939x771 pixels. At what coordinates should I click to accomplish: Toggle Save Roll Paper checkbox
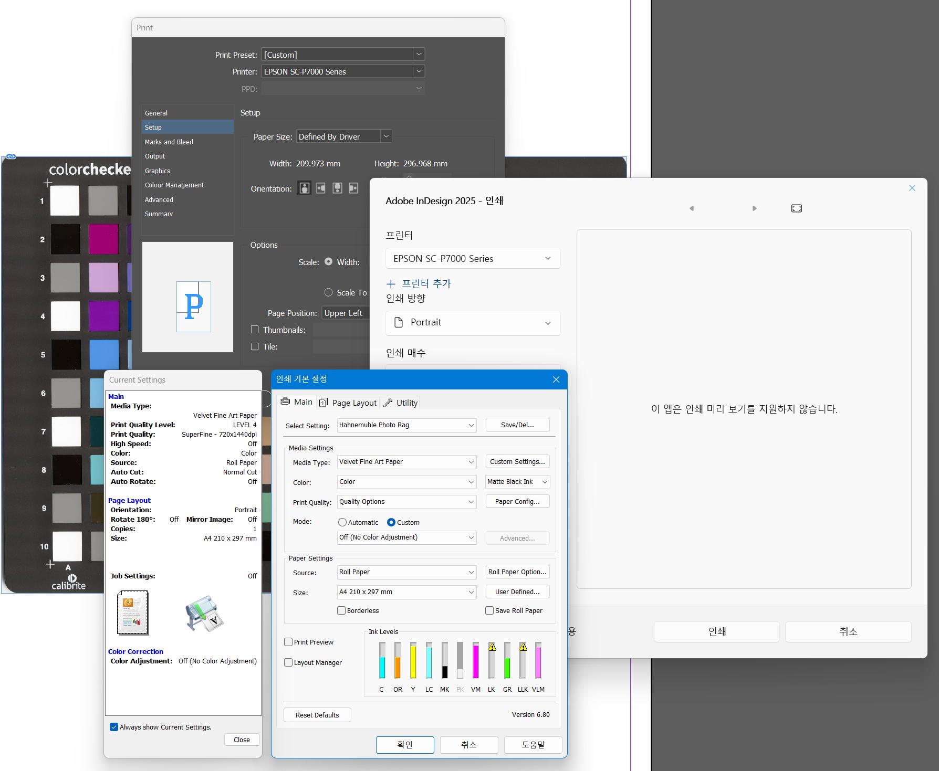(489, 610)
